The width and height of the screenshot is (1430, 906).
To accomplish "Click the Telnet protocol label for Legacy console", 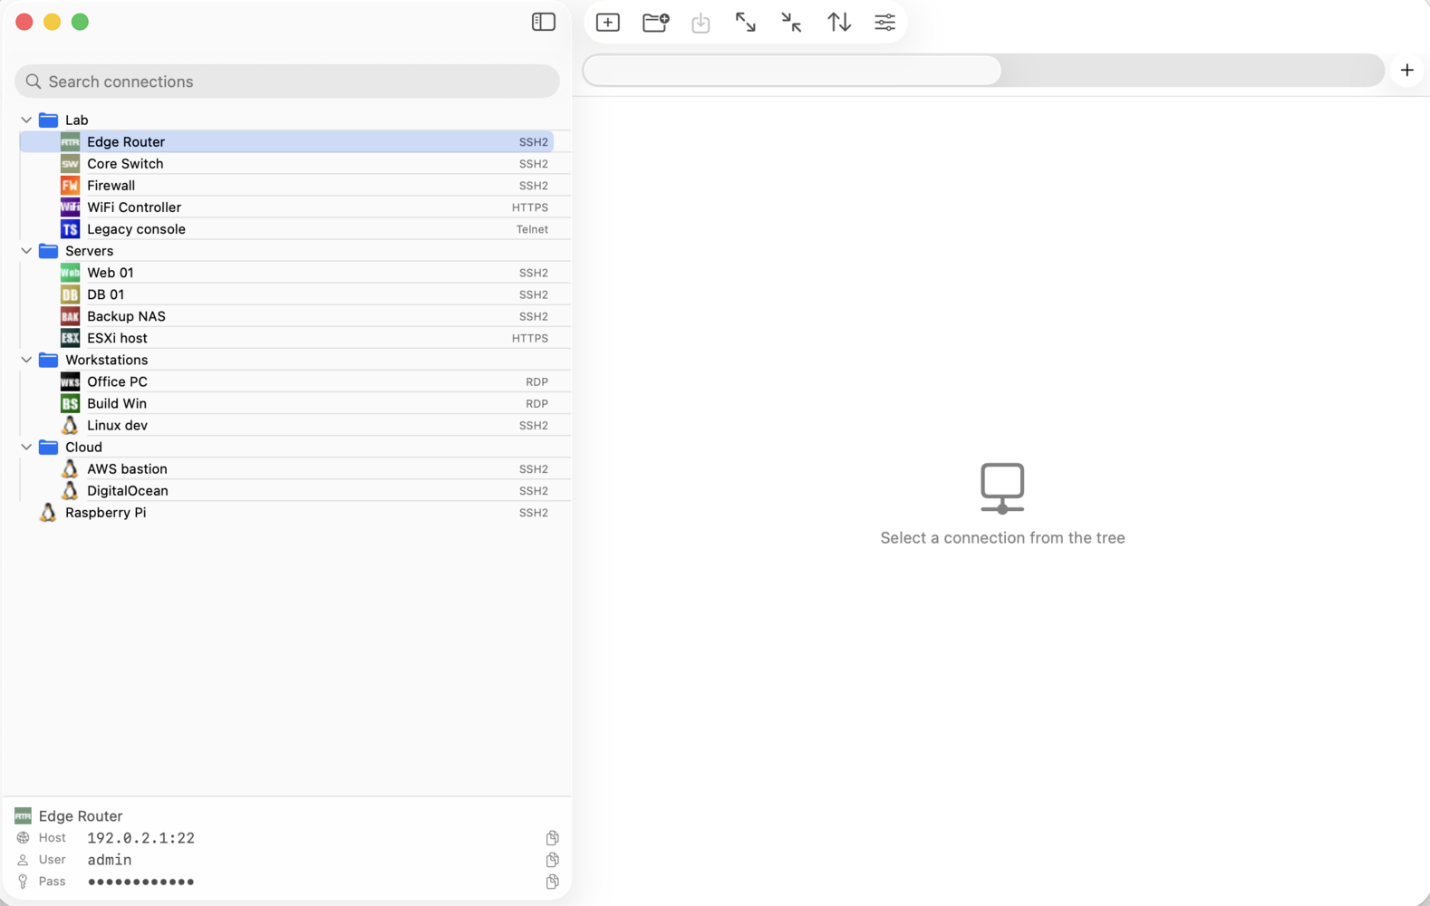I will [x=532, y=229].
